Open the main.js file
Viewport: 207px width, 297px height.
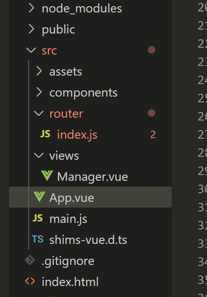pos(68,219)
